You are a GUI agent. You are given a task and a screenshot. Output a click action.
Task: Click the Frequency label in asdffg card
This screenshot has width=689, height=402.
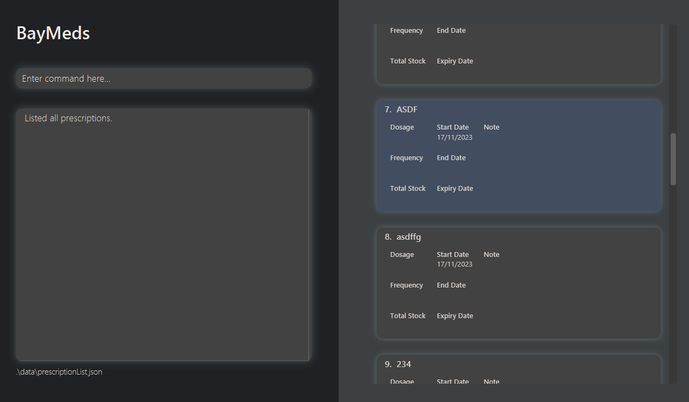406,285
